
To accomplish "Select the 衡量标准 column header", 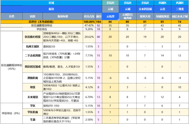I will [x=63, y=16].
